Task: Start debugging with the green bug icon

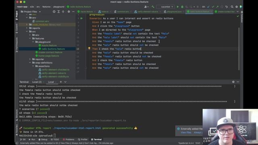Action: (182, 7)
